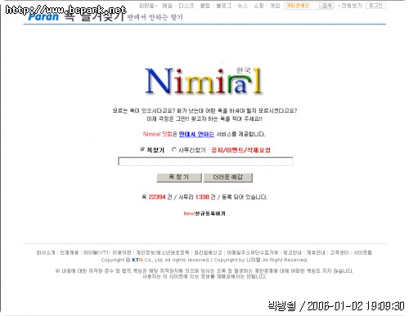Open 게임 in top navigation
The height and width of the screenshot is (316, 409).
pyautogui.click(x=275, y=6)
